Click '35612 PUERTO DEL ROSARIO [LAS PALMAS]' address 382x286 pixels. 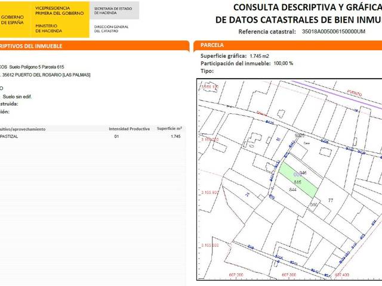pos(47,75)
